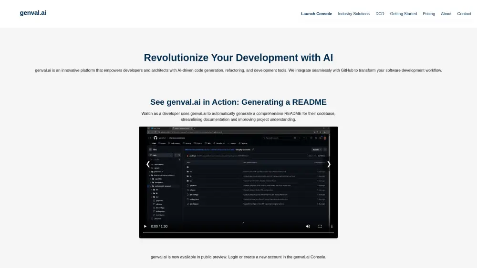
Task: Enter fullscreen mode on the video
Action: coord(320,226)
